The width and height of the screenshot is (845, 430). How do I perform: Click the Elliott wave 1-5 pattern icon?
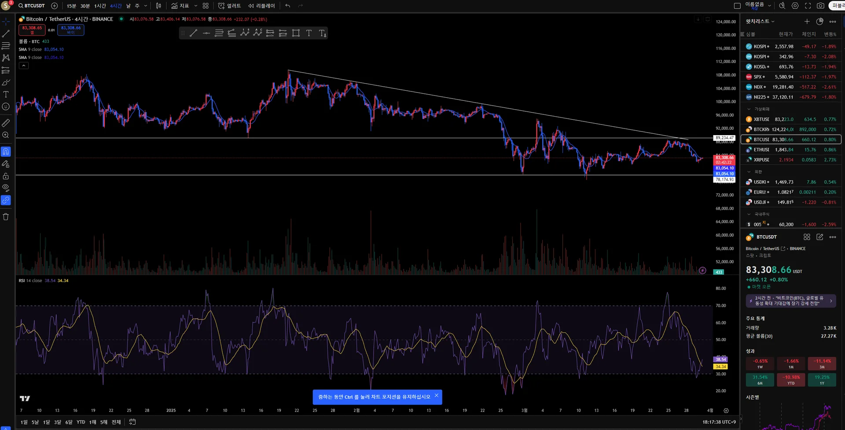tap(245, 33)
